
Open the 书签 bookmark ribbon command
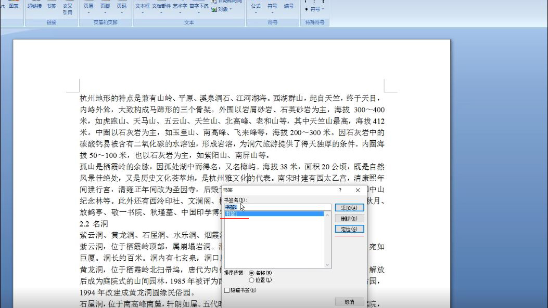pos(51,6)
